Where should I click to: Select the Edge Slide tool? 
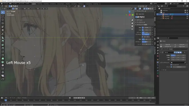[3, 69]
